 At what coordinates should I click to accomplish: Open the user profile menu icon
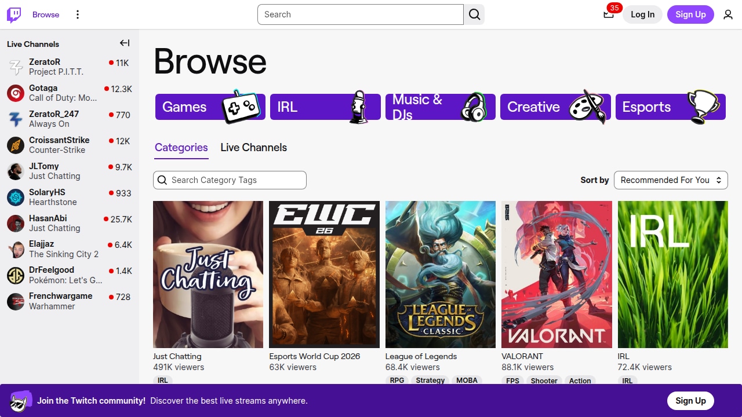coord(728,14)
